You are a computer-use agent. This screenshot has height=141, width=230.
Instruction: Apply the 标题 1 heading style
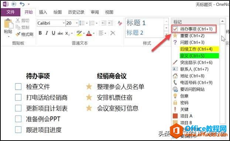136,23
